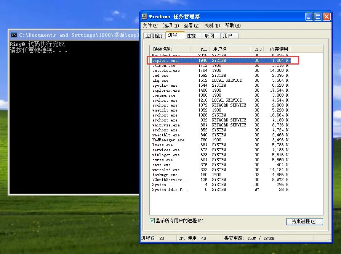Select svchost.exe row with PID 932
The height and width of the screenshot is (254, 341).
[221, 120]
